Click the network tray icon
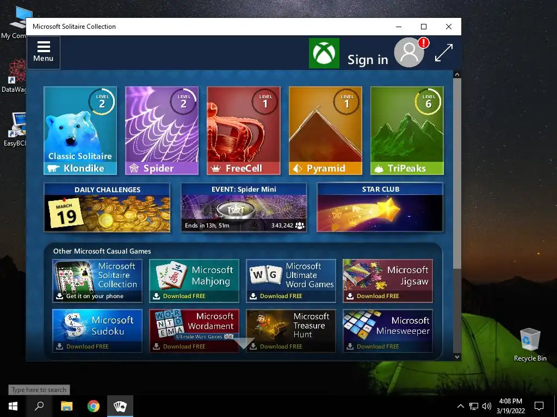Viewport: 557px width, 417px height. point(474,406)
